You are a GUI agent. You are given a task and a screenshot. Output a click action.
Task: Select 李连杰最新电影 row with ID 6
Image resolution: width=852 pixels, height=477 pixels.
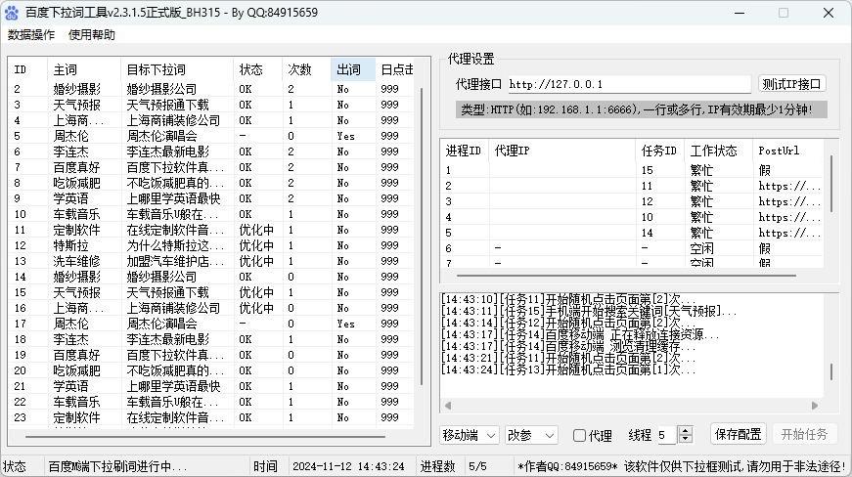[211, 152]
